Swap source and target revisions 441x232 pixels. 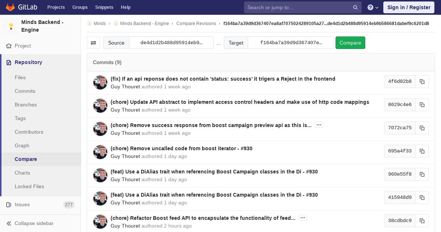(x=93, y=43)
